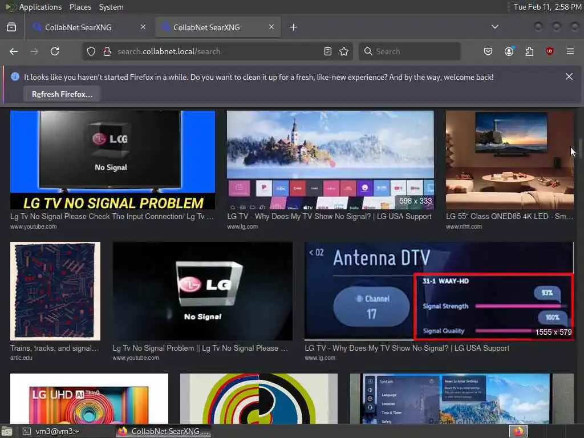Viewport: 584px width, 438px height.
Task: Click the www.nfm.com source text
Action: tap(464, 226)
